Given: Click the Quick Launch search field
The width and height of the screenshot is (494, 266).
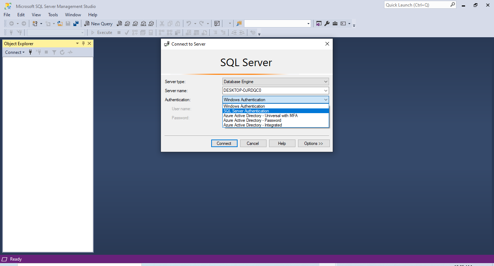Looking at the screenshot, I should pyautogui.click(x=417, y=5).
